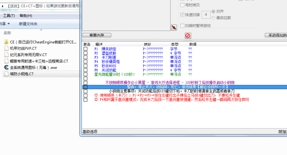Enable the F1 弹夹锁定 checkbox

(x=86, y=49)
